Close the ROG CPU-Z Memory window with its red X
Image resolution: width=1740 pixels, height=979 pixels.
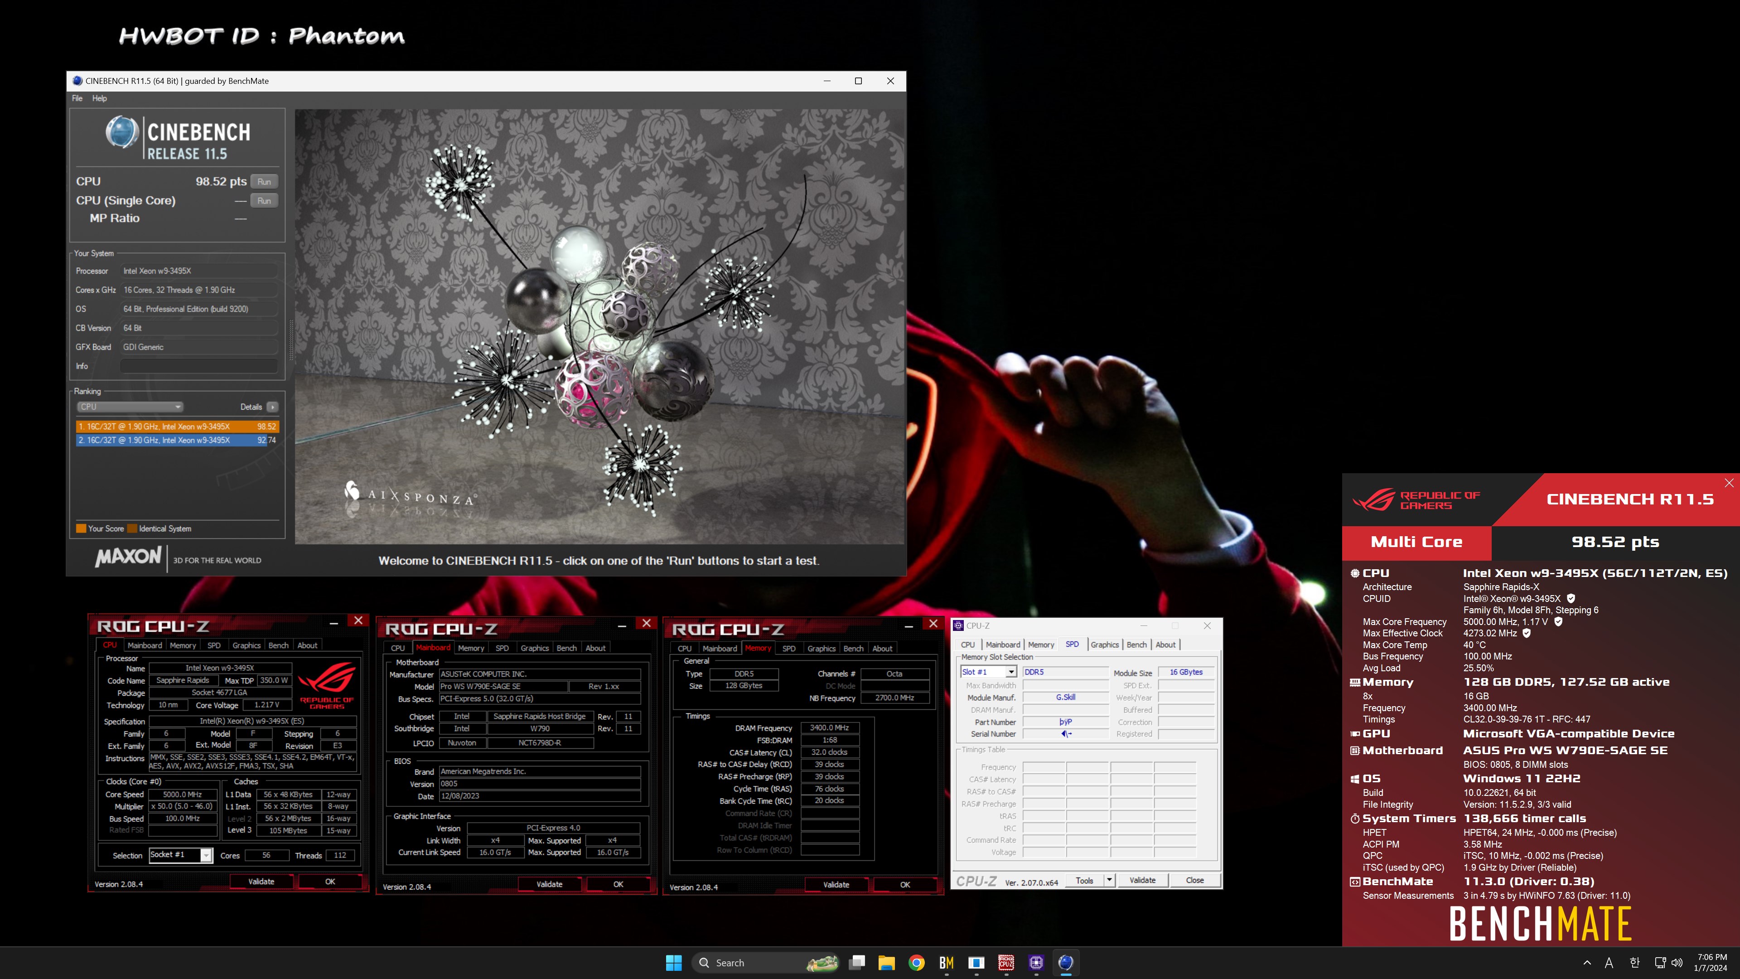(933, 624)
